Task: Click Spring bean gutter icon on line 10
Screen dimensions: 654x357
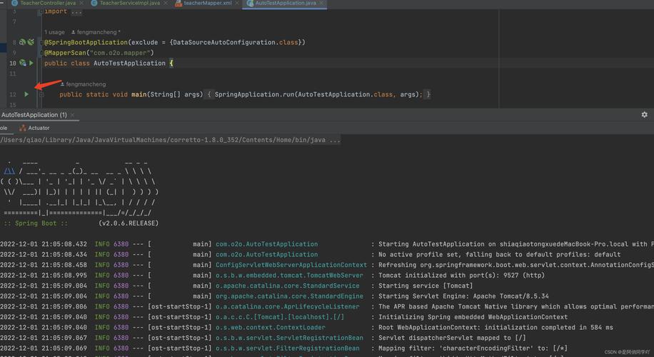Action: pyautogui.click(x=23, y=63)
